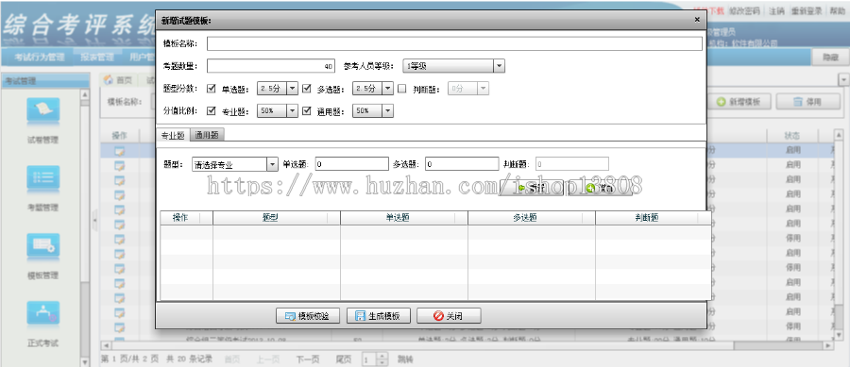This screenshot has height=367, width=850.
Task: Click the 关闭 button in dialog
Action: click(449, 316)
